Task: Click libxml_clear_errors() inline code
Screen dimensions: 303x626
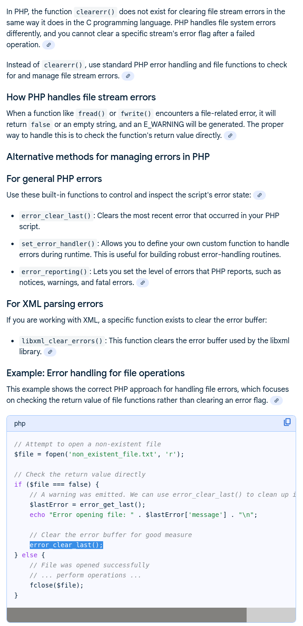Action: point(62,341)
